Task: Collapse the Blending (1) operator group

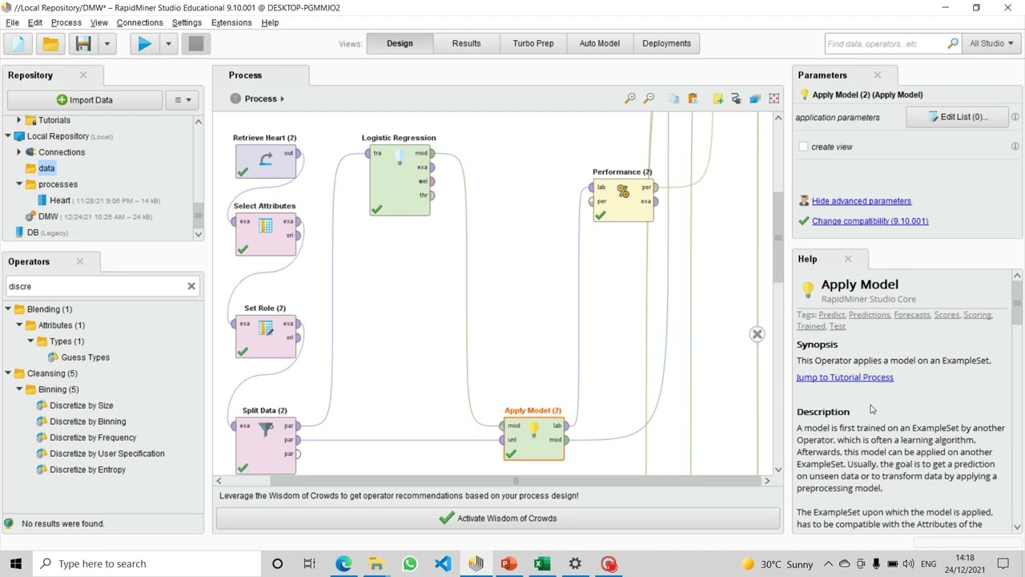Action: click(8, 309)
